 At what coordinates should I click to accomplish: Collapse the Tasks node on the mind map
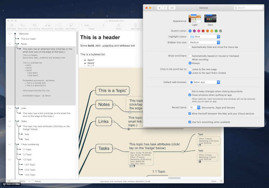tap(114, 148)
